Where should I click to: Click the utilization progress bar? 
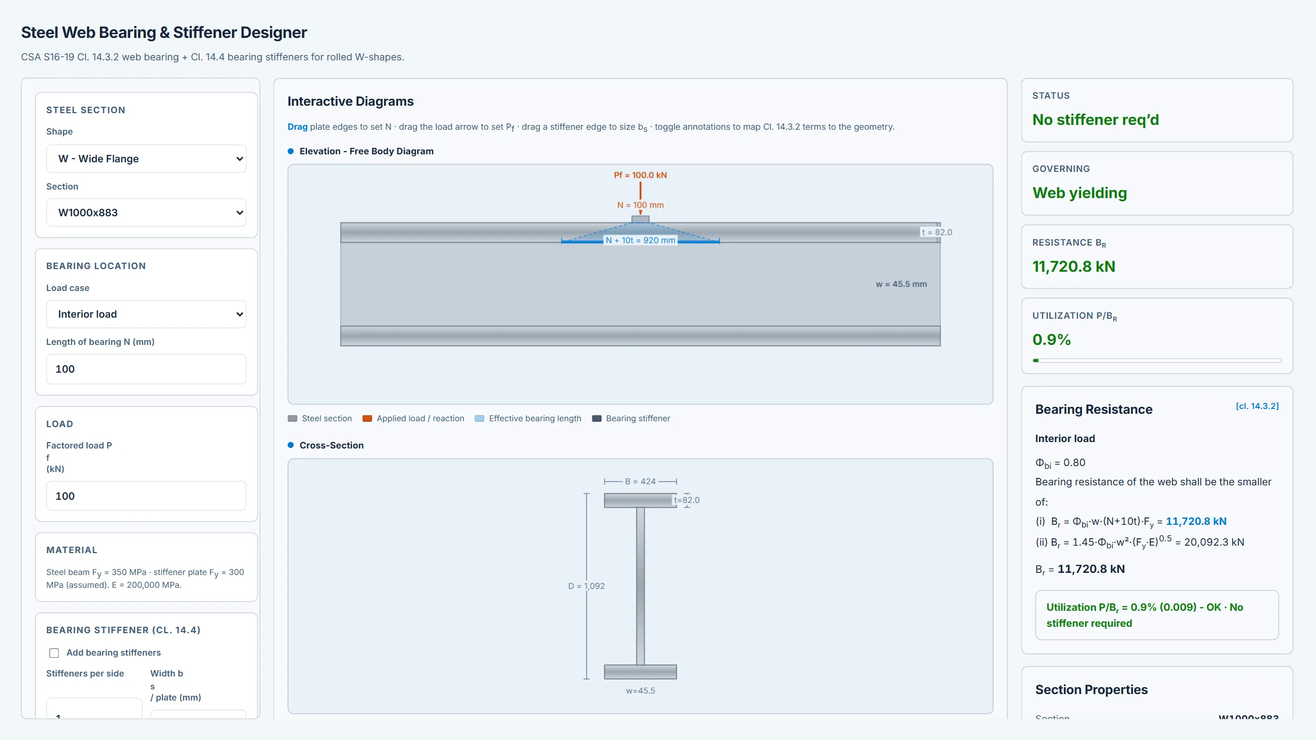[1157, 360]
